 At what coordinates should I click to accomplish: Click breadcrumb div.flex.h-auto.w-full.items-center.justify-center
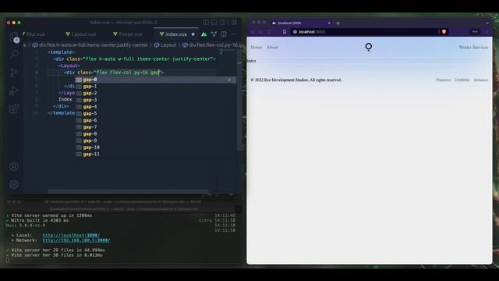(90, 45)
